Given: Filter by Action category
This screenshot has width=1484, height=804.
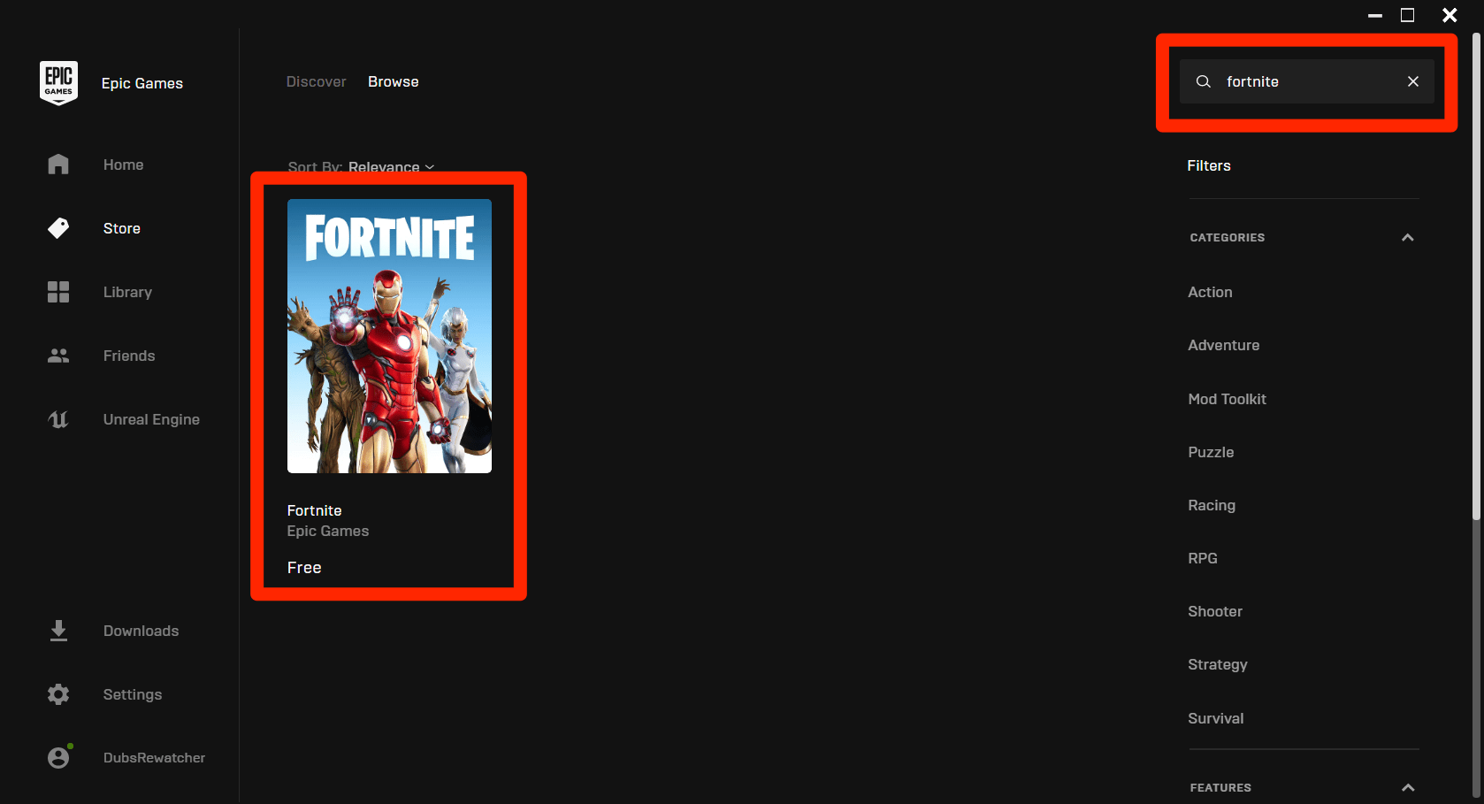Looking at the screenshot, I should [x=1210, y=292].
